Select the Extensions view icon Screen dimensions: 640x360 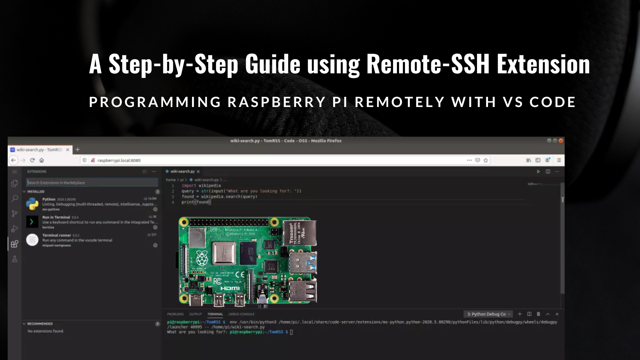tap(14, 244)
